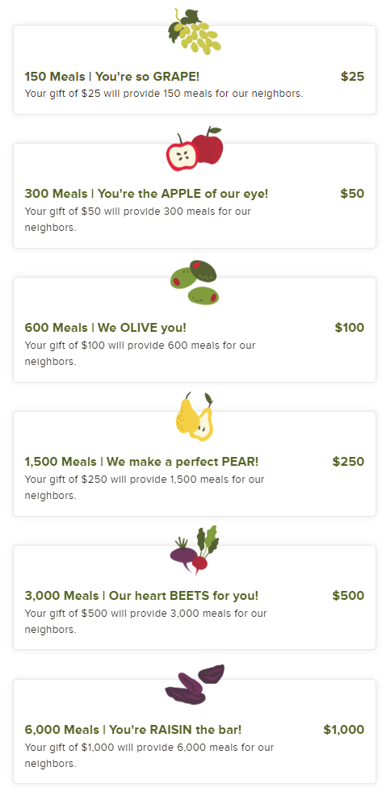This screenshot has width=386, height=792.
Task: Click the $250 gift description text
Action: 145,488
